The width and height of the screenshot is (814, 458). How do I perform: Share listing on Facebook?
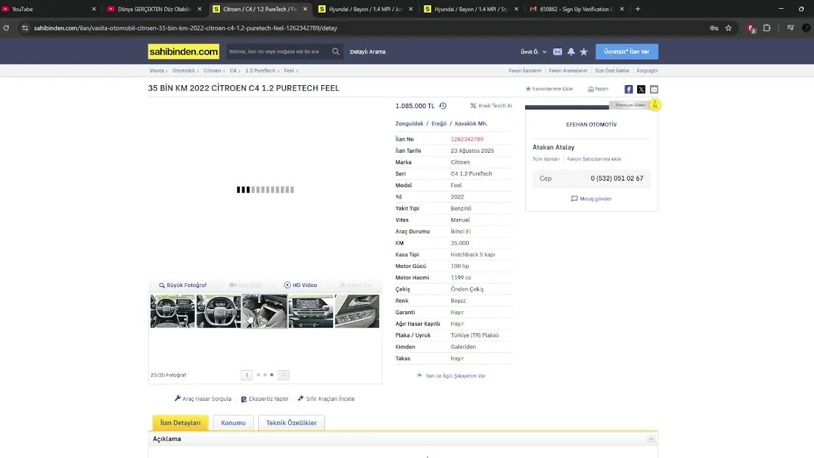(628, 89)
